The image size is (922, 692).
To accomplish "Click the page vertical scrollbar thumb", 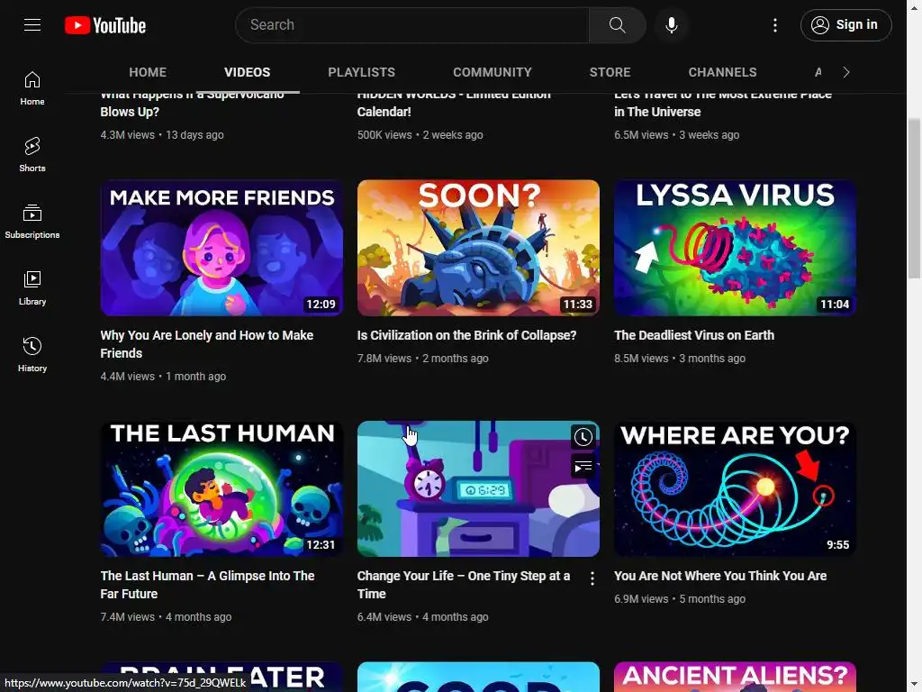I will (914, 198).
